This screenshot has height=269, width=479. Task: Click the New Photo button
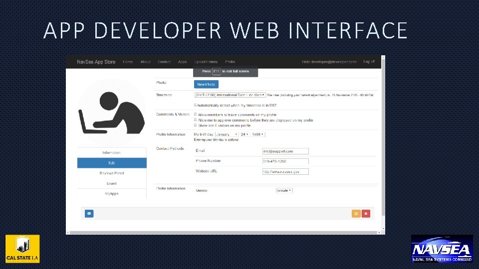206,84
